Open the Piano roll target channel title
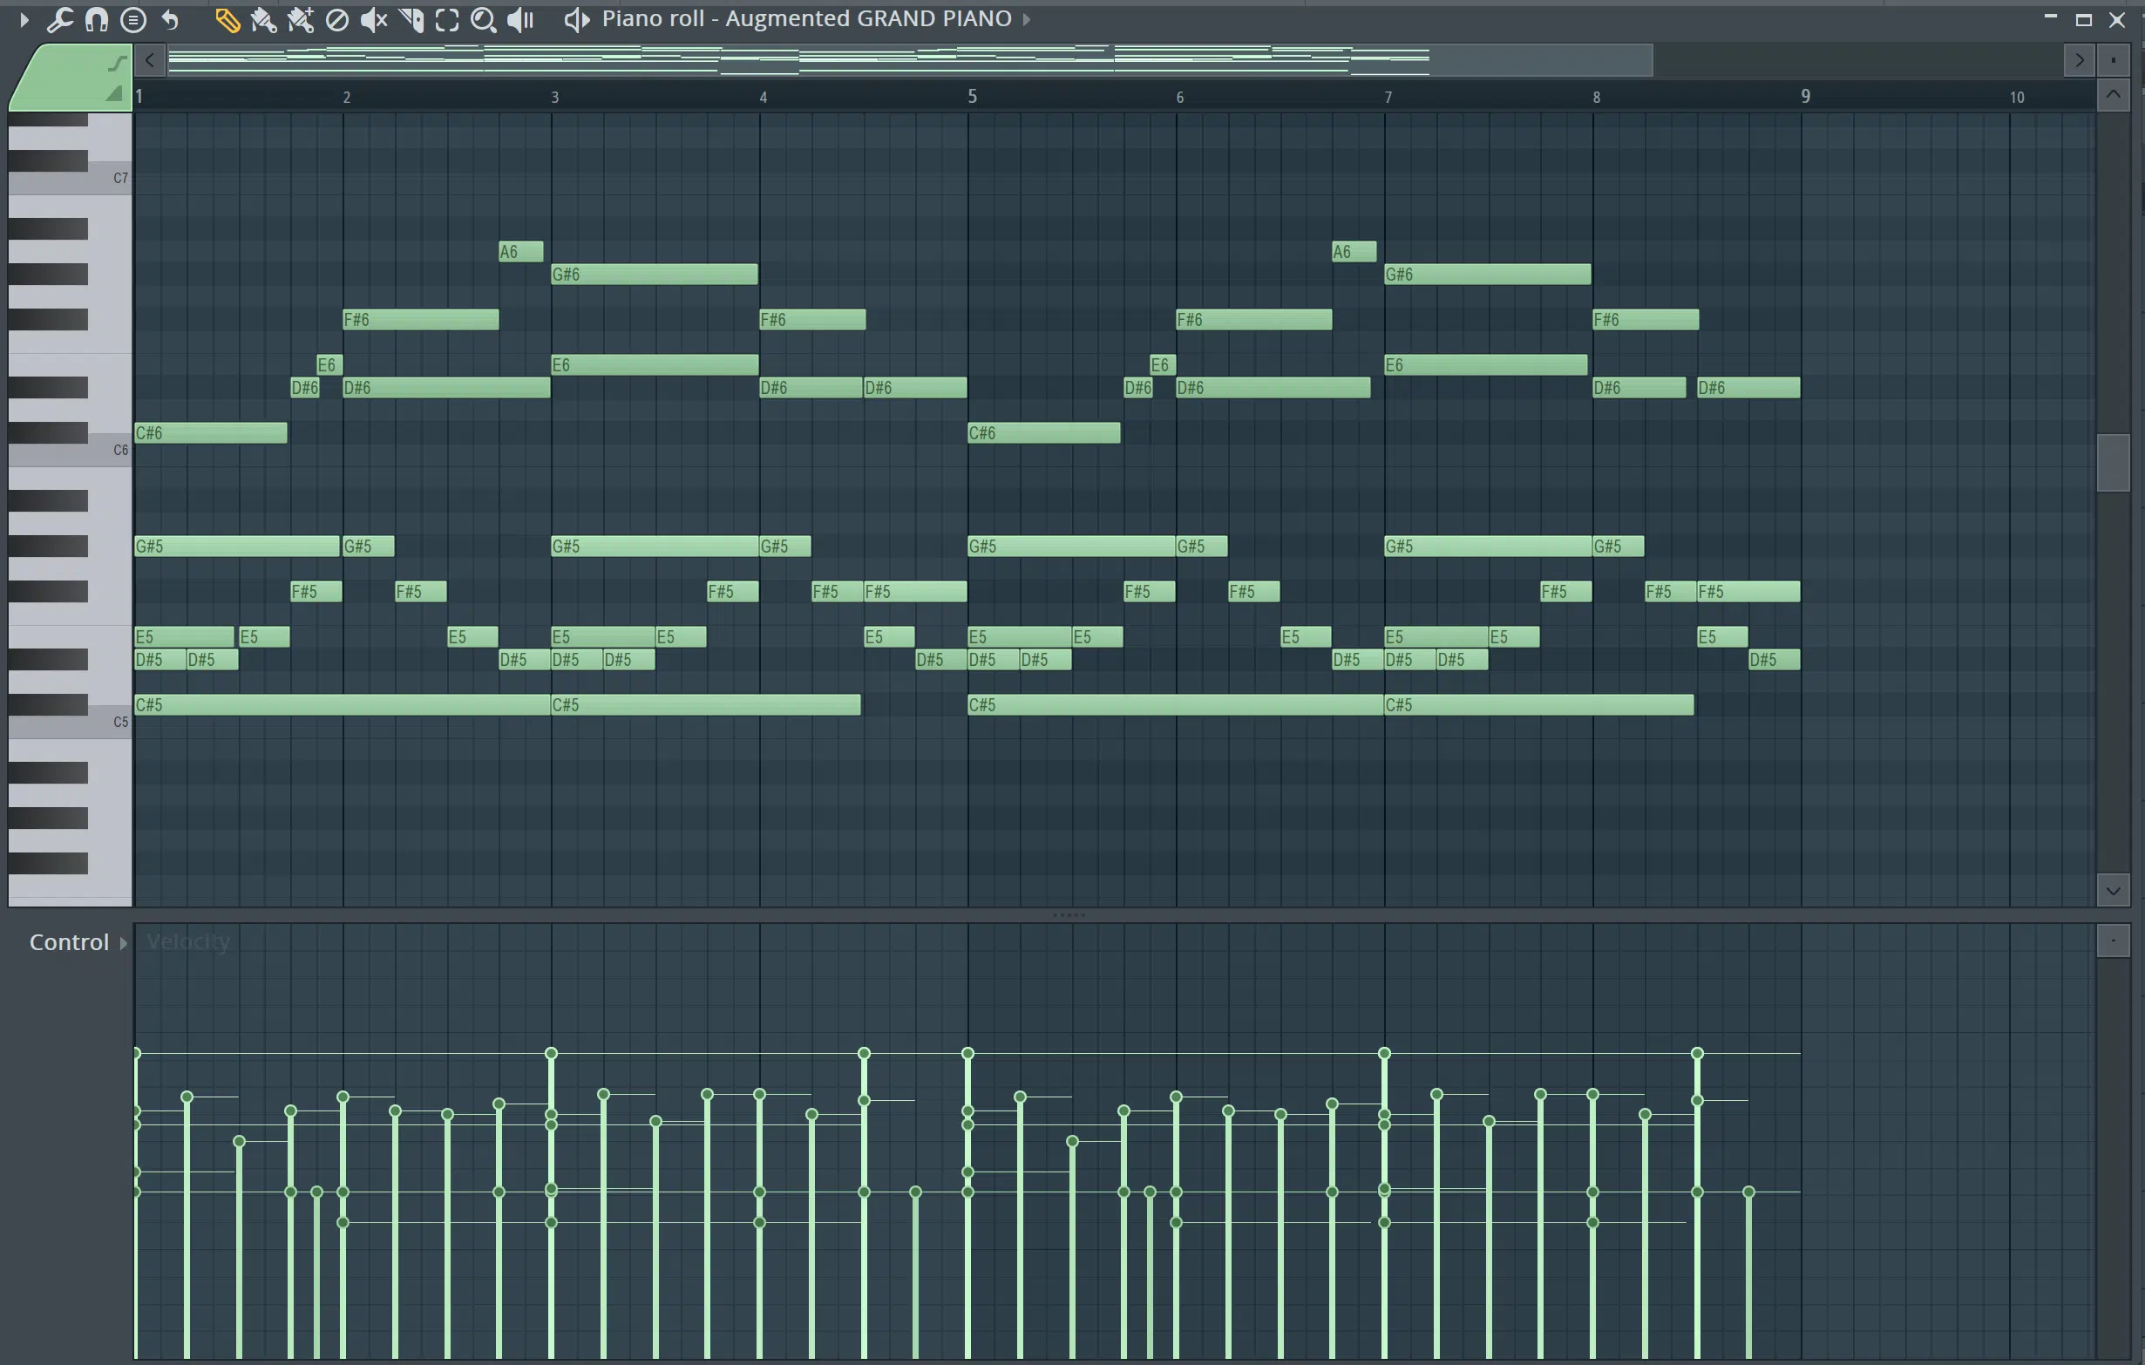2145x1365 pixels. pyautogui.click(x=806, y=18)
